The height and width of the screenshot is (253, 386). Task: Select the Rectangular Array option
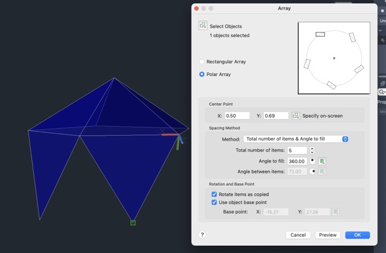202,62
